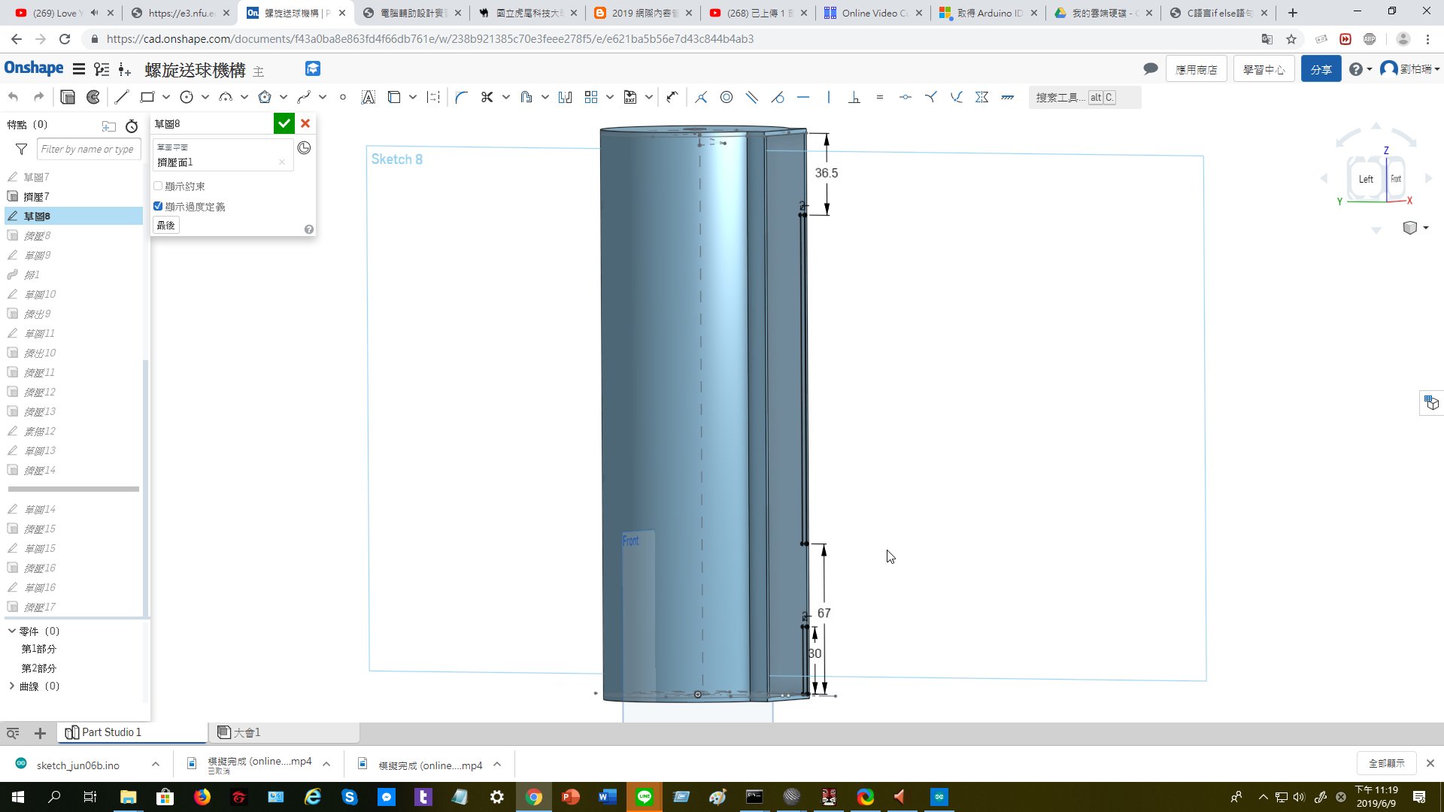1444x812 pixels.
Task: Select the Line sketch tool
Action: click(x=122, y=97)
